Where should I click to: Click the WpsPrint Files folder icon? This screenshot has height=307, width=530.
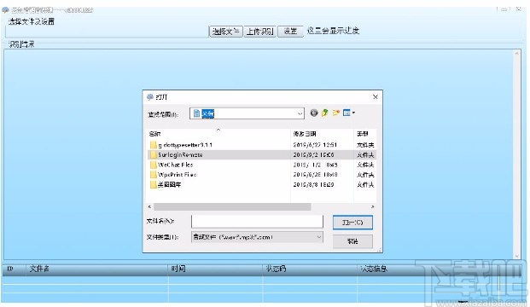click(x=154, y=175)
